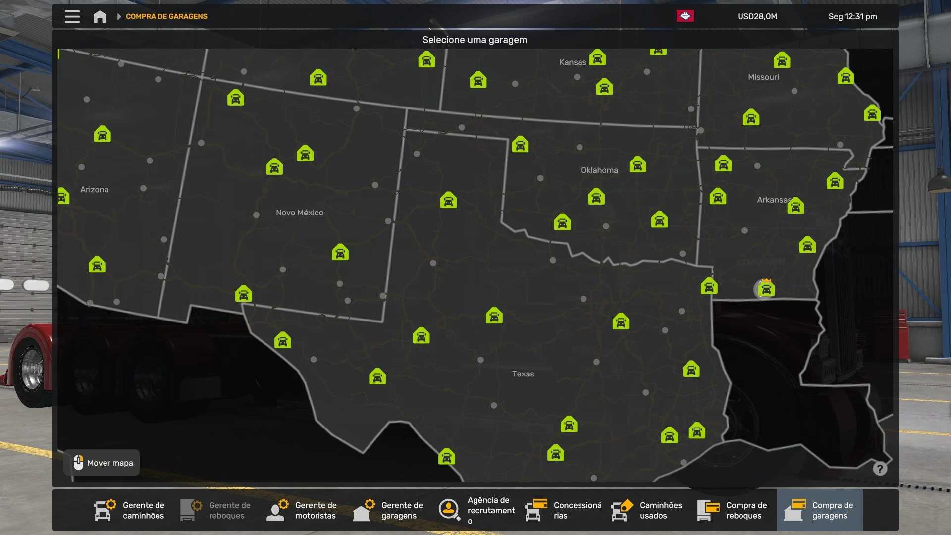Select Compra de garagens tab
This screenshot has width=951, height=535.
click(819, 510)
